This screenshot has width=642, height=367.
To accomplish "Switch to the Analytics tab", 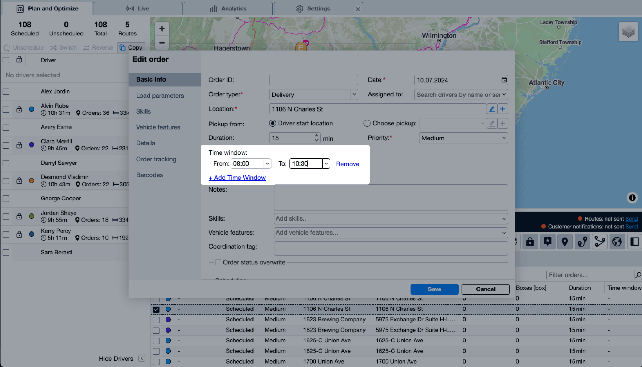I will click(228, 9).
